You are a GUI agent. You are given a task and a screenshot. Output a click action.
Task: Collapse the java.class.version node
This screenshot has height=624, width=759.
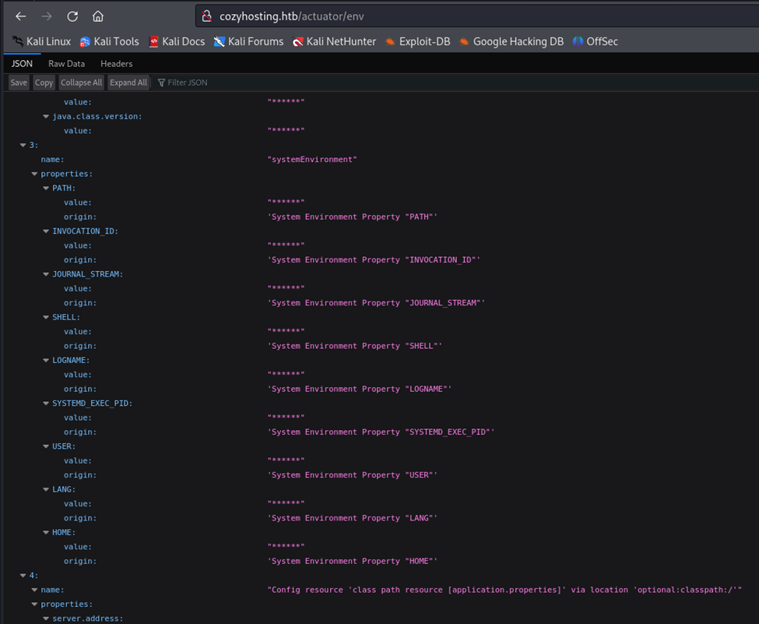tap(46, 117)
